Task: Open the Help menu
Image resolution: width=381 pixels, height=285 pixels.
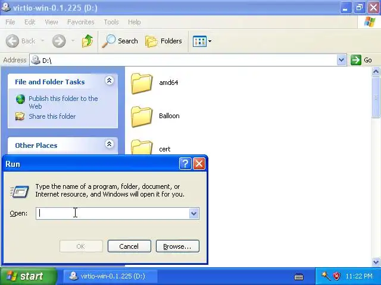Action: coord(135,22)
